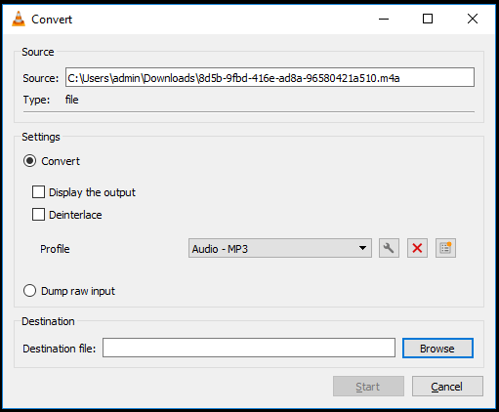Viewport: 499px width, 412px height.
Task: Close the Convert window
Action: pyautogui.click(x=473, y=19)
